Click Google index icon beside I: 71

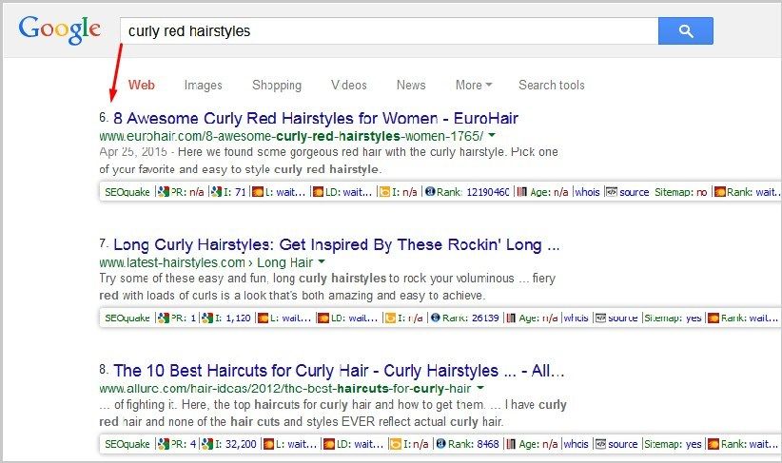216,192
